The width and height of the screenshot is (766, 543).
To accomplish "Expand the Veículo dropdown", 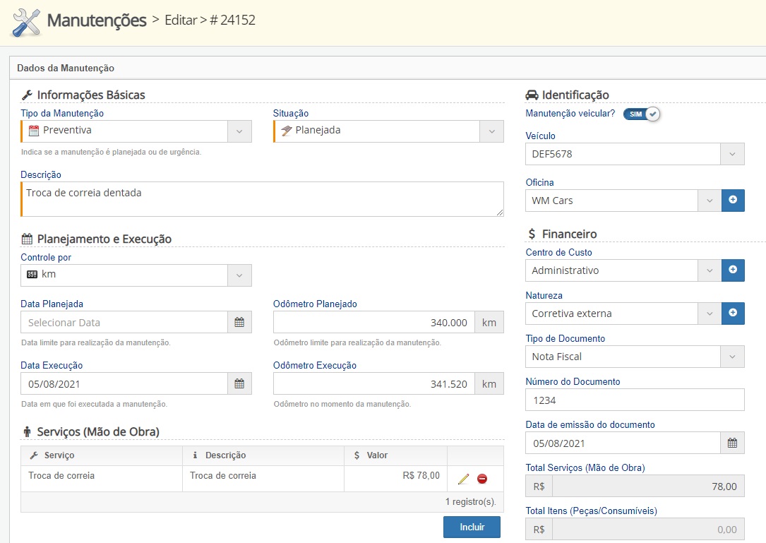I will coord(732,154).
